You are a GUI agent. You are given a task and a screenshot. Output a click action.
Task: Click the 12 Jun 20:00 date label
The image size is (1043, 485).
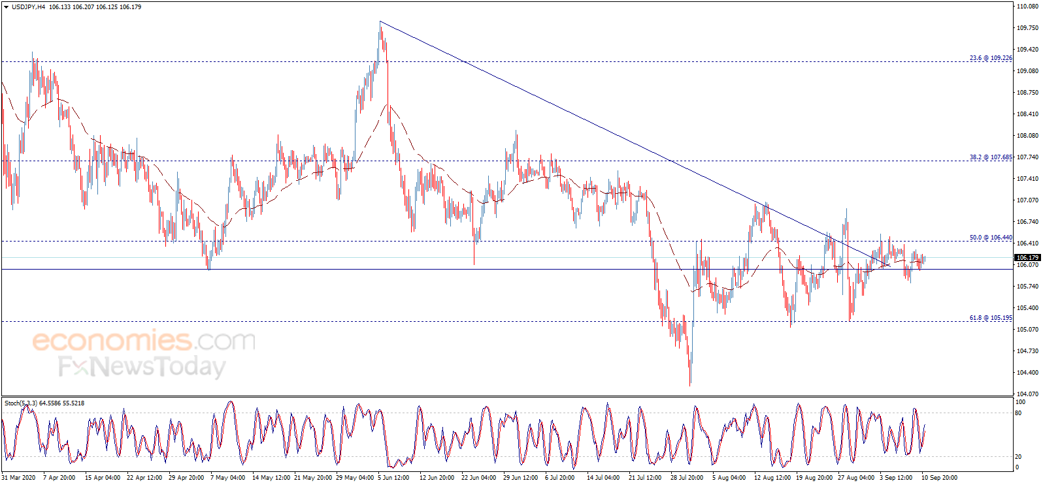(x=437, y=478)
